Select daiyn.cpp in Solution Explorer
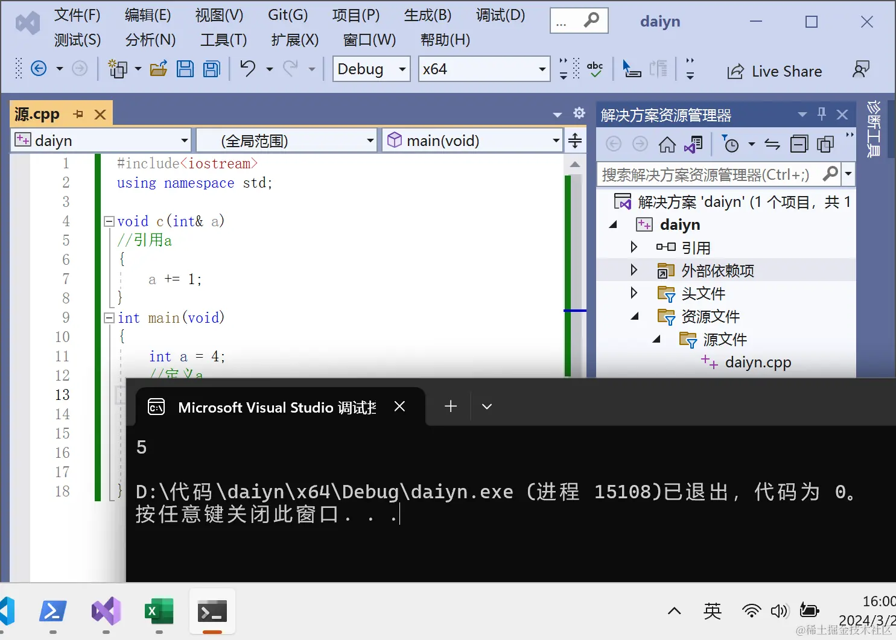This screenshot has width=896, height=640. click(758, 362)
